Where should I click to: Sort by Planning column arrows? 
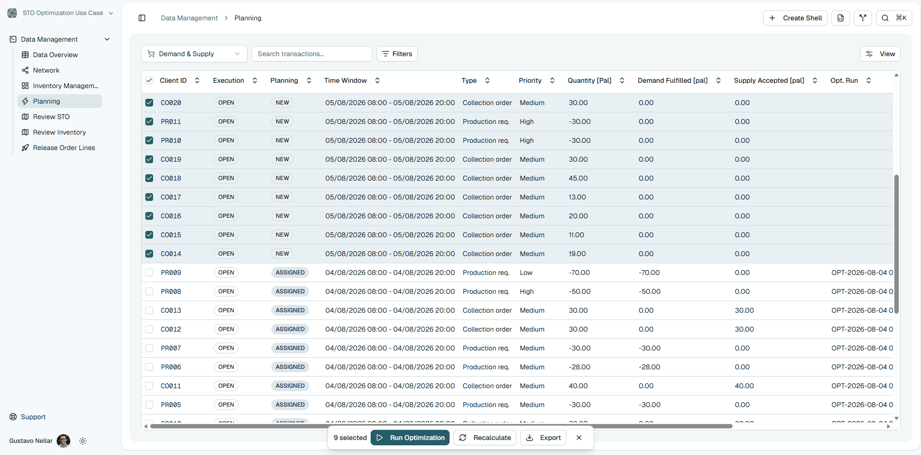309,80
